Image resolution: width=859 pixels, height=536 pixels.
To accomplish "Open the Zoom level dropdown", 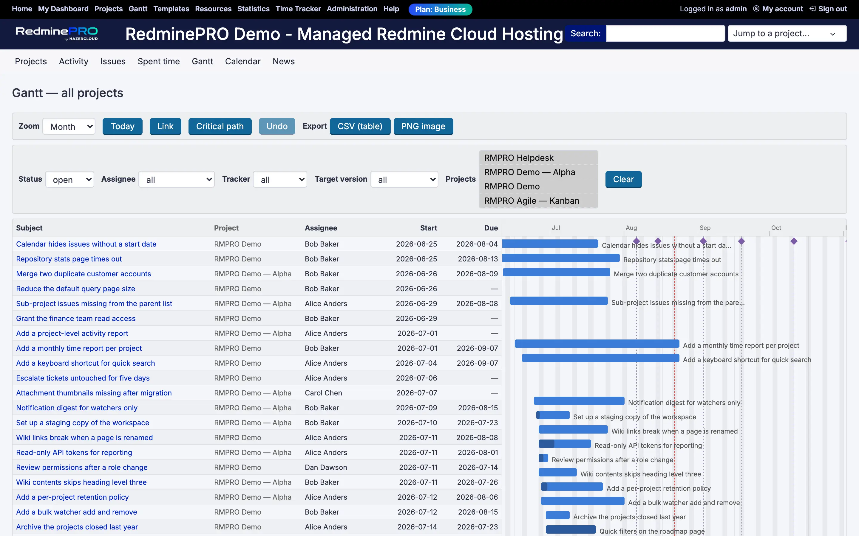I will 69,127.
